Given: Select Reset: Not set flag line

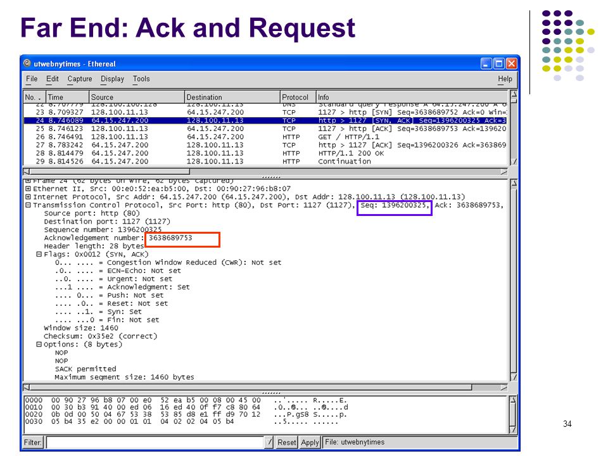Looking at the screenshot, I should tap(111, 303).
